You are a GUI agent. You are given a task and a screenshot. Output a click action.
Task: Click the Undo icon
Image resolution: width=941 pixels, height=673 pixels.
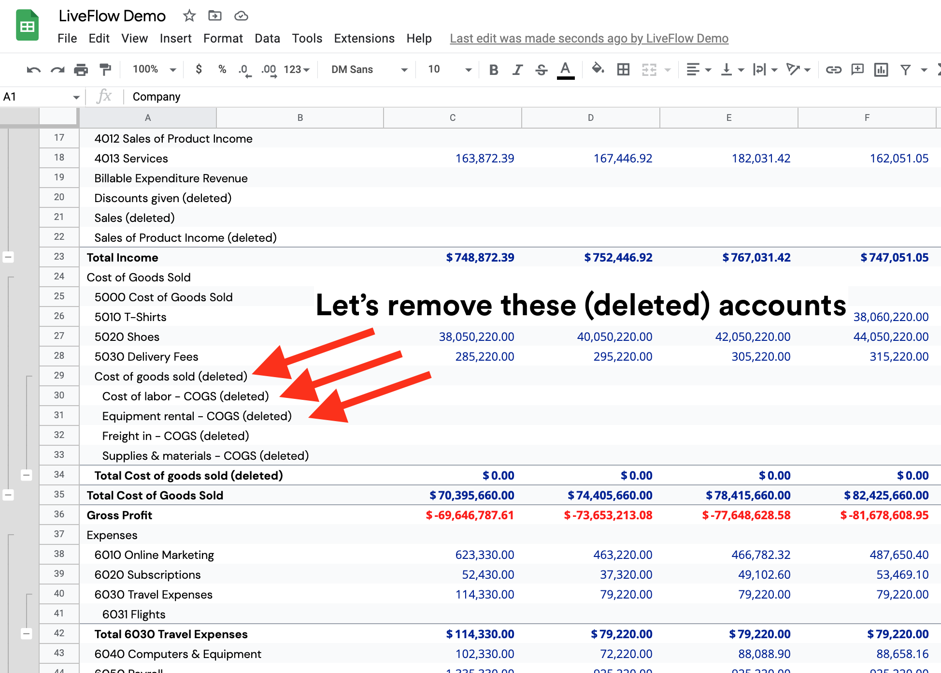click(33, 70)
